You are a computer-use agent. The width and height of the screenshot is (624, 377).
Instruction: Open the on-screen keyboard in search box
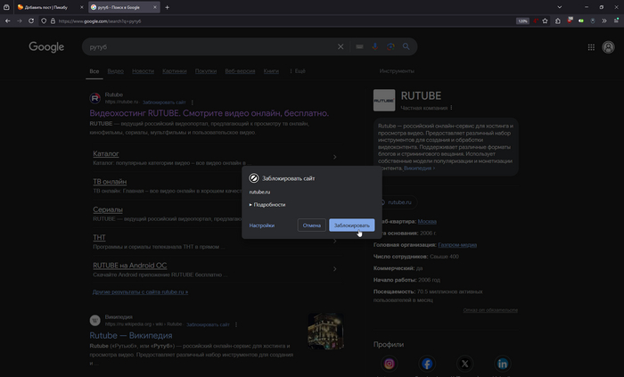[359, 46]
